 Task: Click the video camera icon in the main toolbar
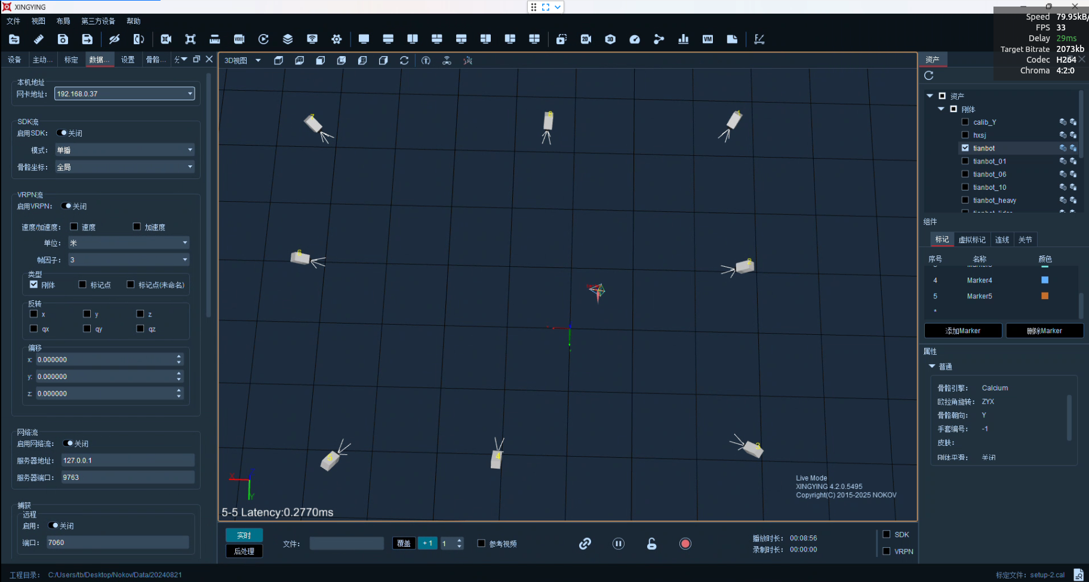pos(166,39)
